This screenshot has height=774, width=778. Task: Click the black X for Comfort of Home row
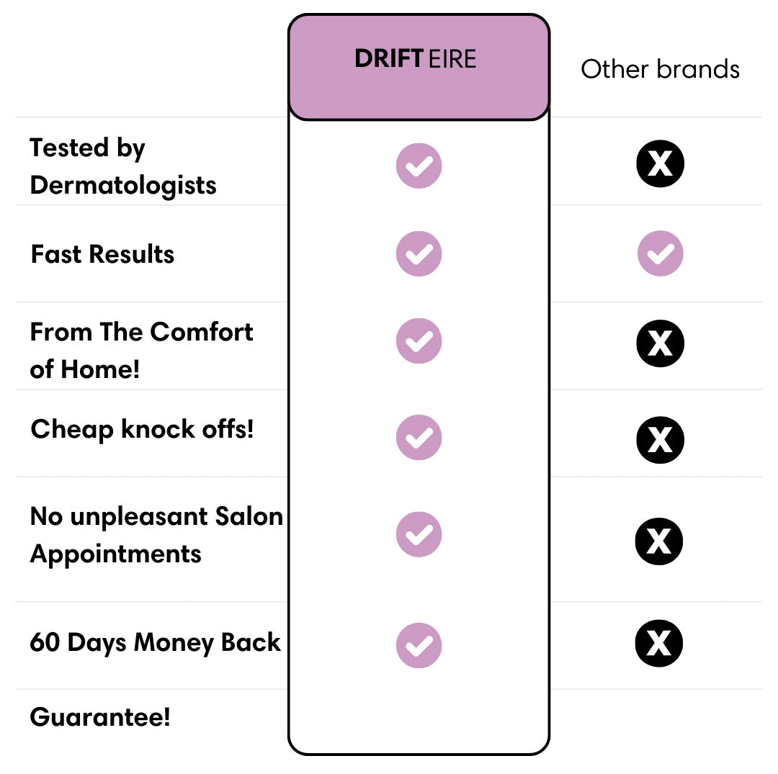tap(660, 343)
